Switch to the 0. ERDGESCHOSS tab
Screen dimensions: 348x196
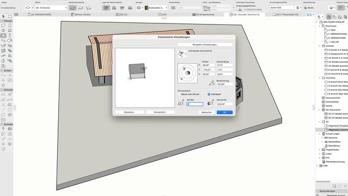pyautogui.click(x=40, y=15)
